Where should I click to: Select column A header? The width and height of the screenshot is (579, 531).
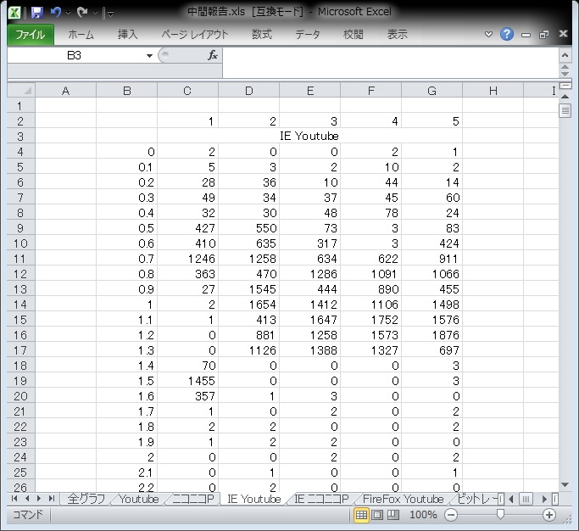coord(66,91)
